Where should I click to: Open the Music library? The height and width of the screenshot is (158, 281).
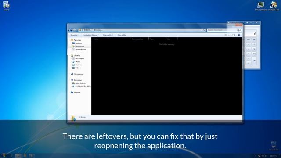coord(78,61)
